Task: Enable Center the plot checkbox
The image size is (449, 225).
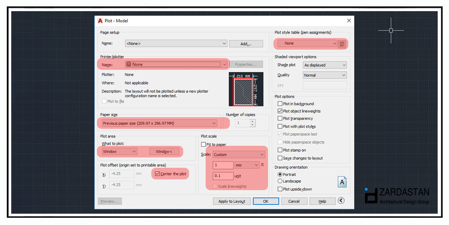Action: [x=157, y=174]
